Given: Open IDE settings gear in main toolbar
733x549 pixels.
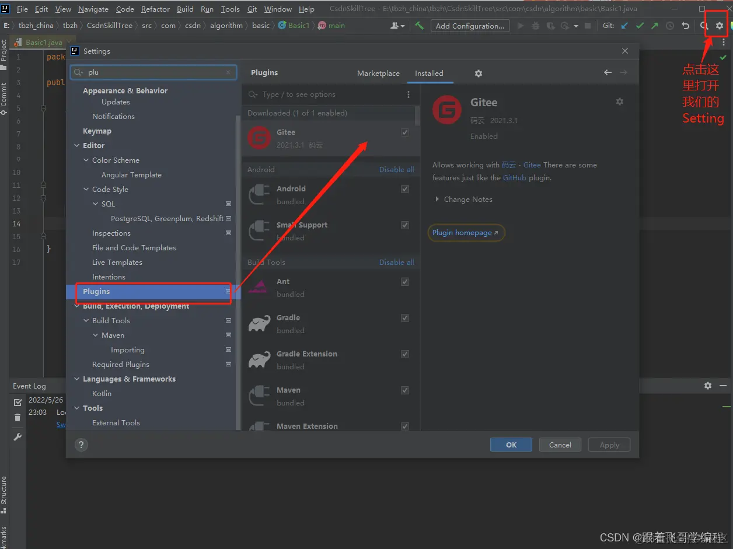Looking at the screenshot, I should click(720, 26).
